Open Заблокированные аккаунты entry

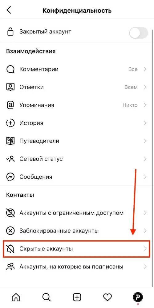pyautogui.click(x=77, y=231)
